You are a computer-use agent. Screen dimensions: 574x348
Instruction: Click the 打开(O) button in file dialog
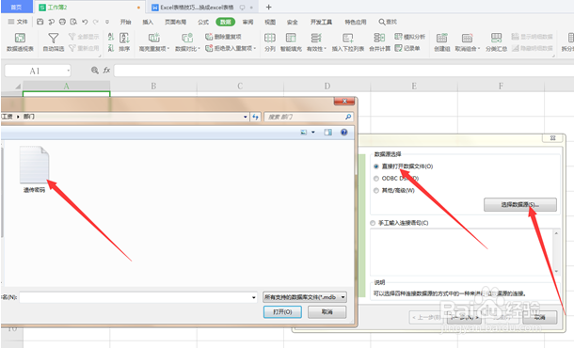pyautogui.click(x=282, y=311)
